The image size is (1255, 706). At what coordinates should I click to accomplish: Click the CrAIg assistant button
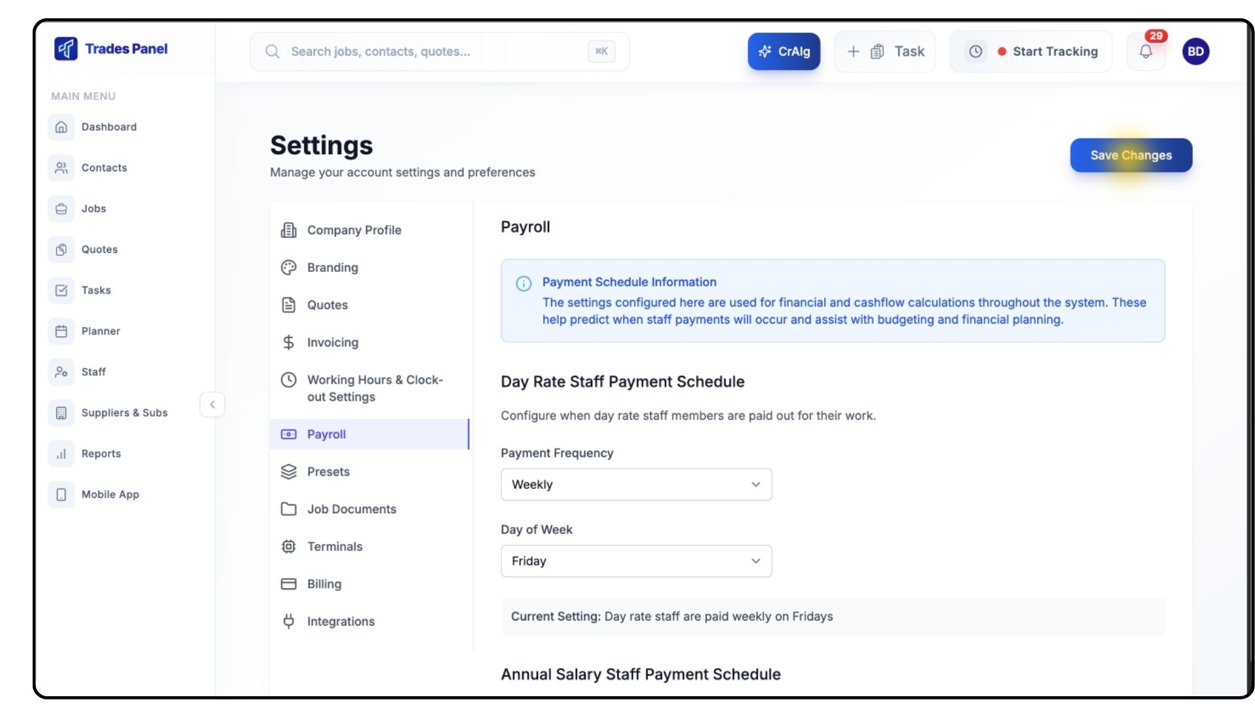[784, 52]
